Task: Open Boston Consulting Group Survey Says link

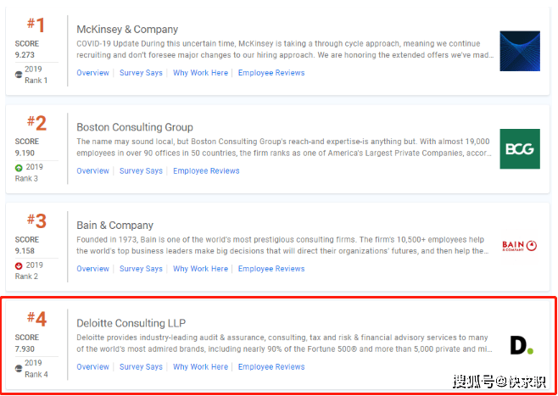Action: [141, 170]
